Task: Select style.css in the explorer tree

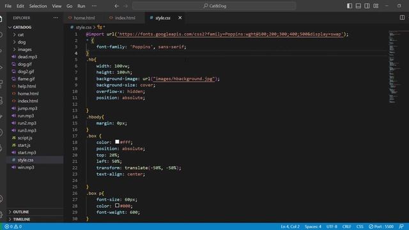Action: tap(35, 160)
